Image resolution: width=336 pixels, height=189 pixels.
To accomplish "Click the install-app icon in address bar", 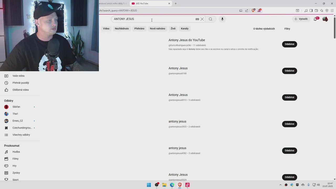I will point(241,10).
